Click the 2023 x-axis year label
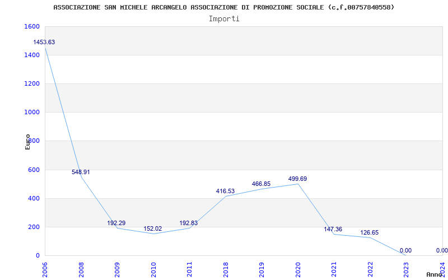Viewport: 448px width, 280px height. coord(406,269)
